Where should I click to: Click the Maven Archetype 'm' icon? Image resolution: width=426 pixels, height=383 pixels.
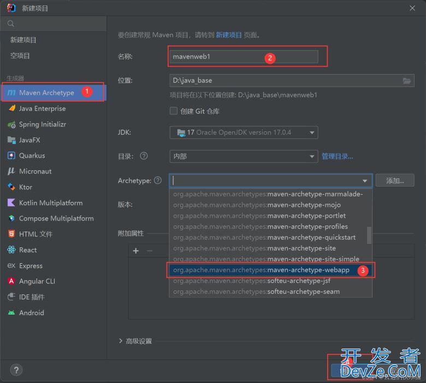11,93
